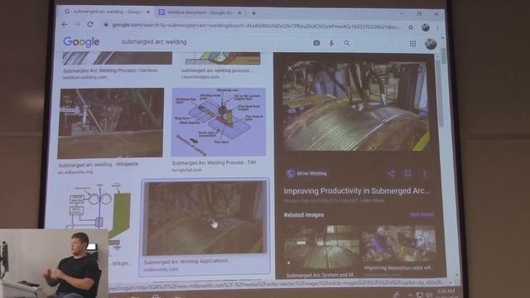Image resolution: width=530 pixels, height=298 pixels.
Task: Start voice search with the microphone icon
Action: [331, 43]
